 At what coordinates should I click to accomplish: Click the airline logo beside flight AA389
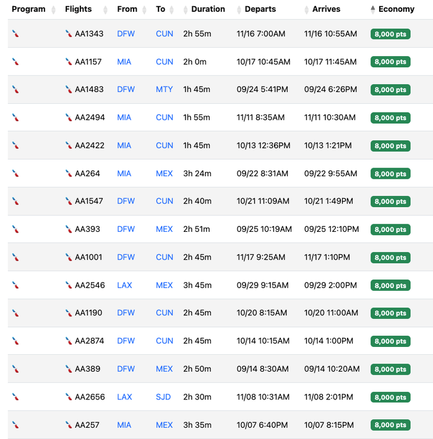click(68, 369)
